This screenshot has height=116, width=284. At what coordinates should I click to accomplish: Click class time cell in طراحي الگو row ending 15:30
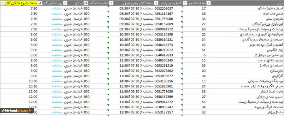131,86
